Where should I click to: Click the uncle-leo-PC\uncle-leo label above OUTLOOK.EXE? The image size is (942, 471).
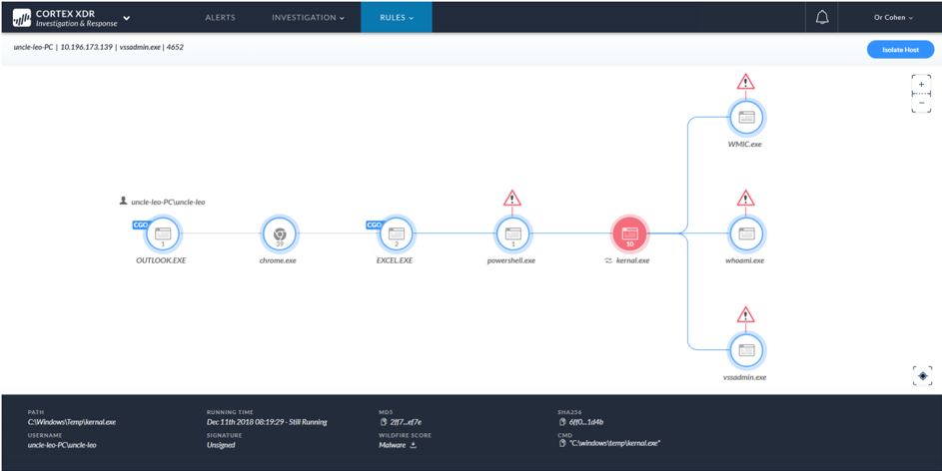click(x=168, y=203)
